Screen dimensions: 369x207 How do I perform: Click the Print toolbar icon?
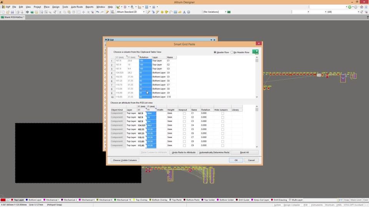(x=17, y=12)
